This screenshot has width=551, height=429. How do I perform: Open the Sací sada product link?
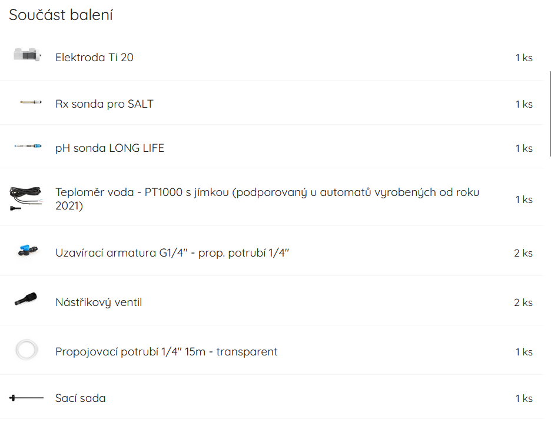[x=81, y=398]
